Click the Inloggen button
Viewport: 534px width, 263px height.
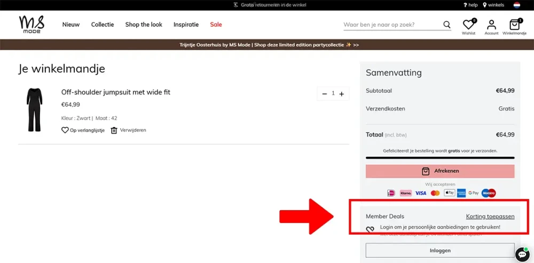439,250
